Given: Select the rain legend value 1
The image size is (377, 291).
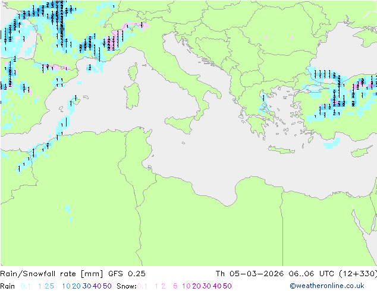Looking at the screenshot, I should (x=40, y=286).
